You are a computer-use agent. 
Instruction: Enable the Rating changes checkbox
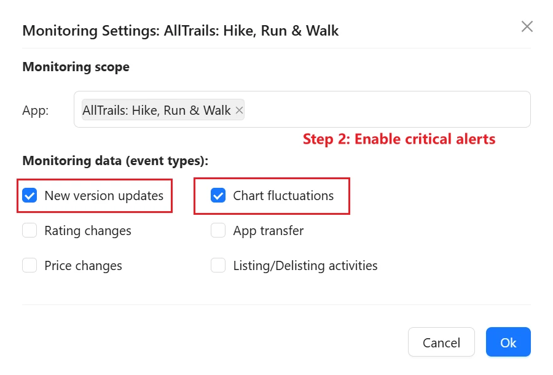[29, 230]
